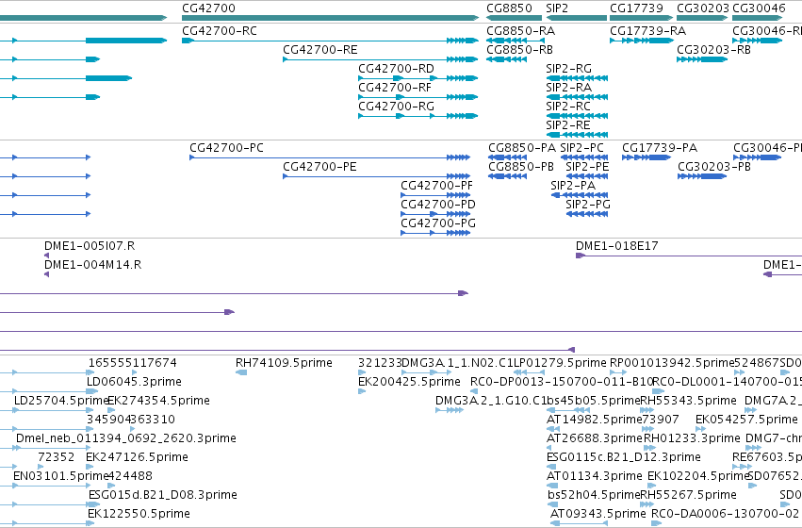This screenshot has width=802, height=528.
Task: Click the CG8850-RA transcript label
Action: click(x=520, y=31)
